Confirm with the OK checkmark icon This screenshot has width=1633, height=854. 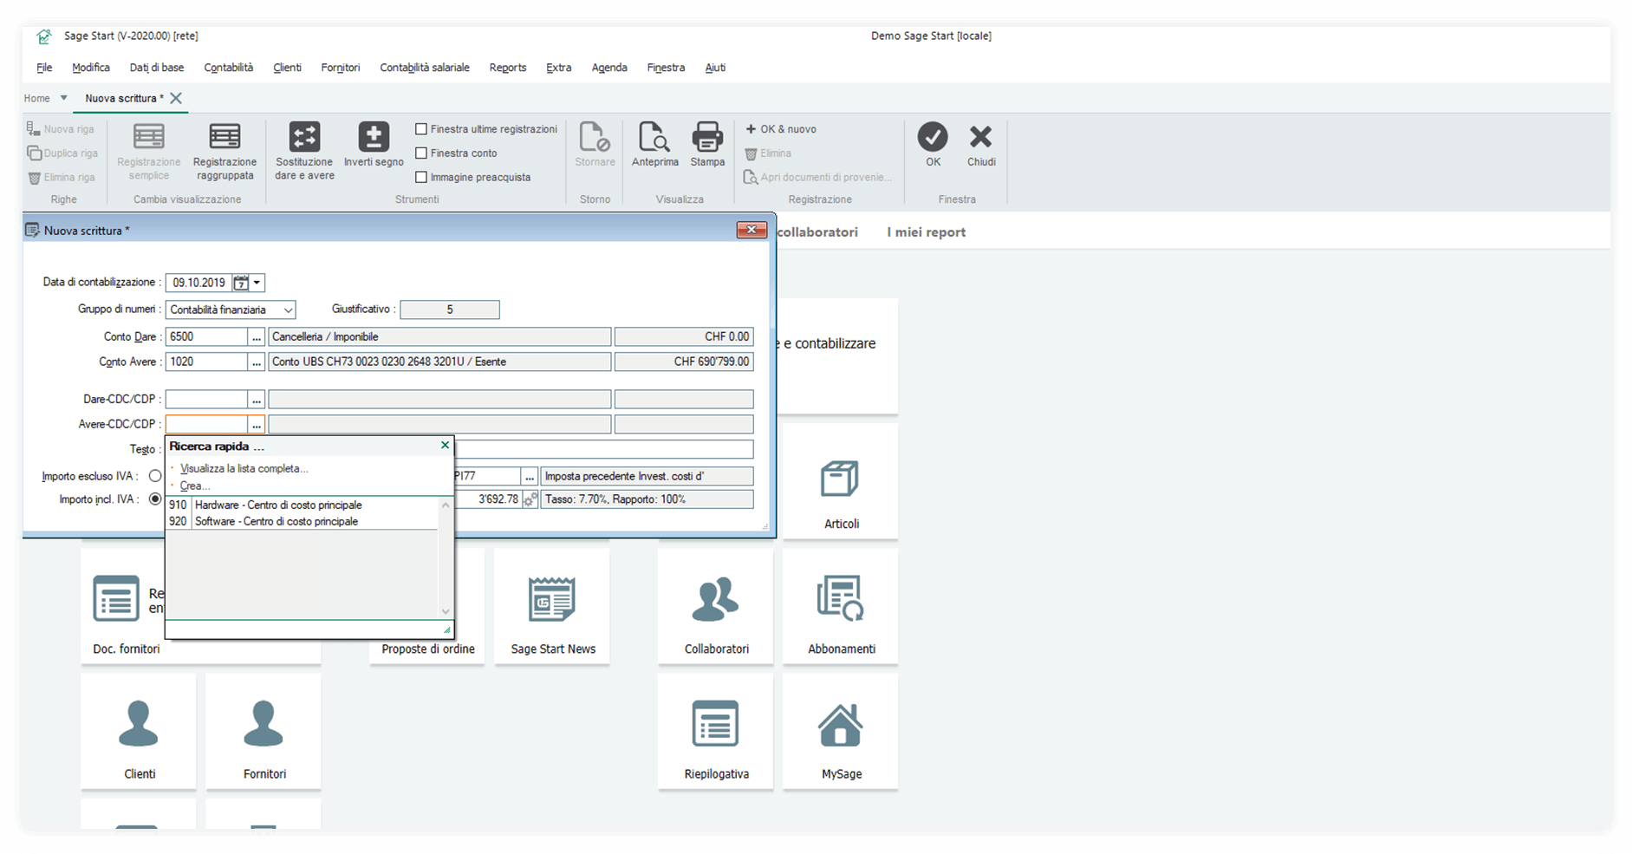[x=933, y=136]
